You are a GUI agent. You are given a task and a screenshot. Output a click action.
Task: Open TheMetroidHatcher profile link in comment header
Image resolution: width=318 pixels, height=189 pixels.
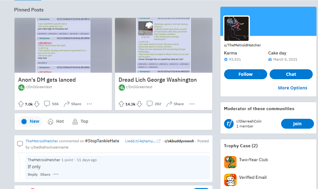click(x=42, y=141)
